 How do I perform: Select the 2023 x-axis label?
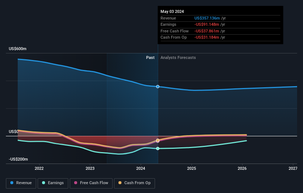click(x=90, y=168)
